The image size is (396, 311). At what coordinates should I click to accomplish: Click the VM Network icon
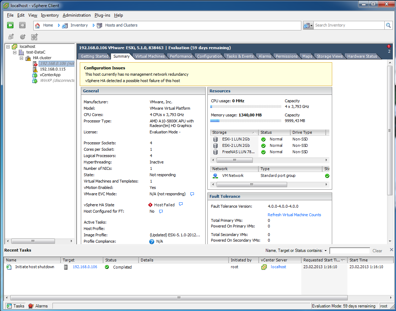click(215, 175)
